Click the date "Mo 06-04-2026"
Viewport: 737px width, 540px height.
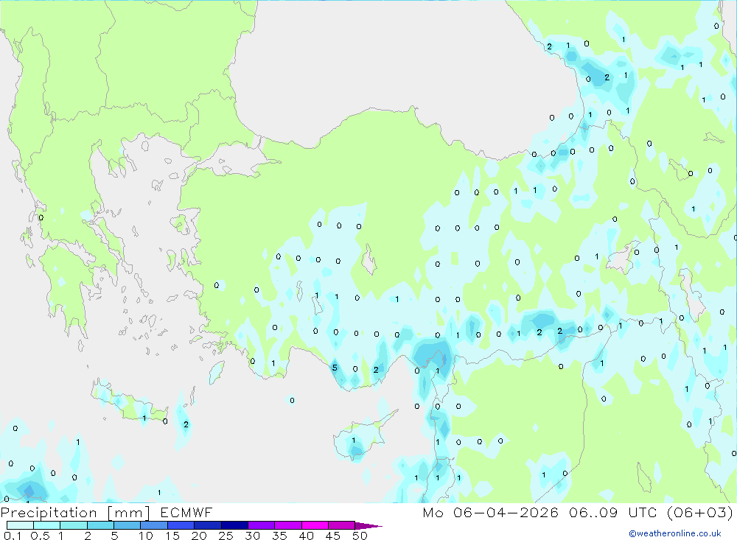(x=491, y=512)
